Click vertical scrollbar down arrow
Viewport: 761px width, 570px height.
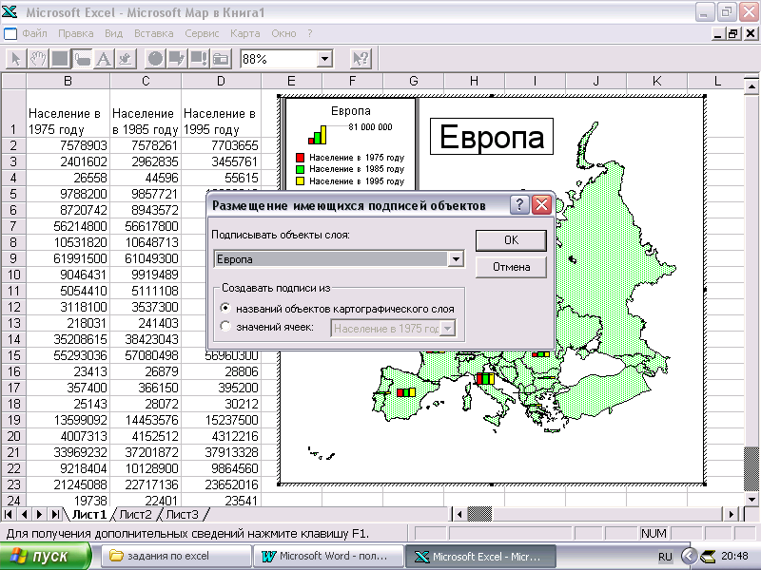[751, 500]
